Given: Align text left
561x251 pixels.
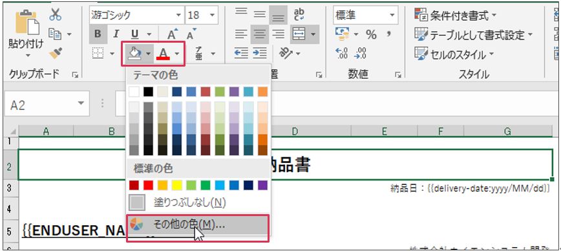Looking at the screenshot, I should pos(241,34).
